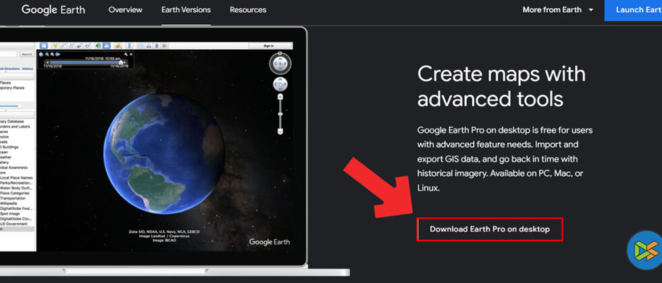Step time slider back with left arrow
This screenshot has width=662, height=283.
click(47, 62)
